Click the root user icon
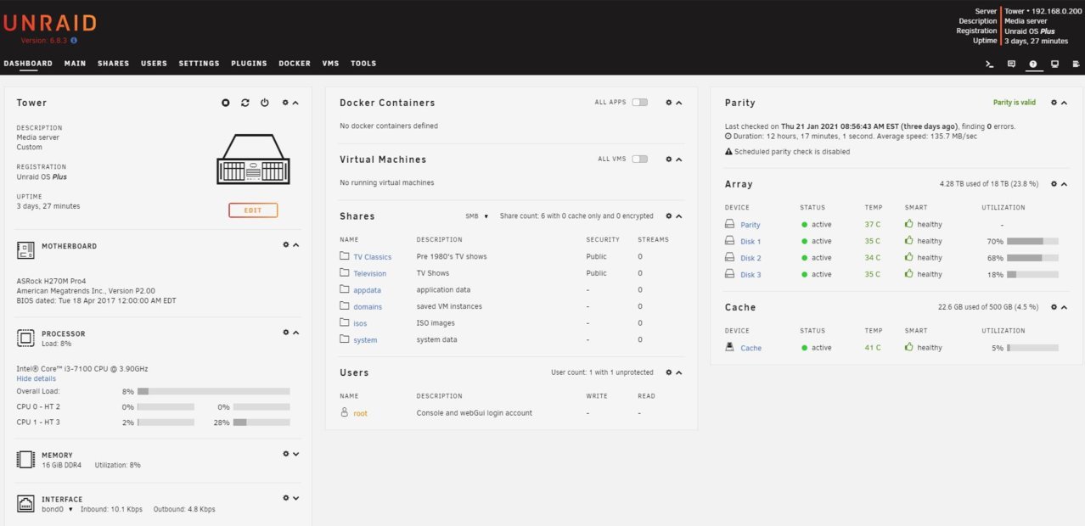Image resolution: width=1085 pixels, height=526 pixels. tap(345, 412)
